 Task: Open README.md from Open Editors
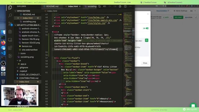(29, 15)
